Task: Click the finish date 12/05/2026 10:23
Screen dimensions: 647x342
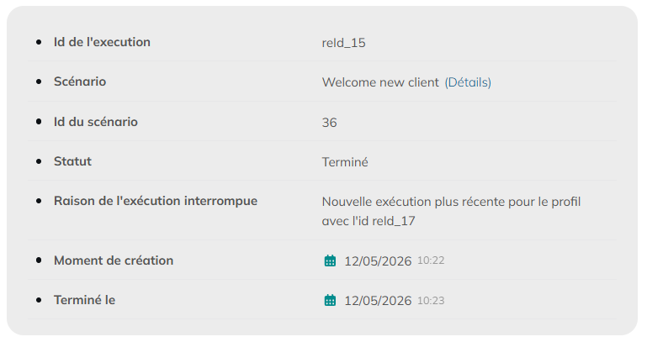Action: tap(394, 300)
